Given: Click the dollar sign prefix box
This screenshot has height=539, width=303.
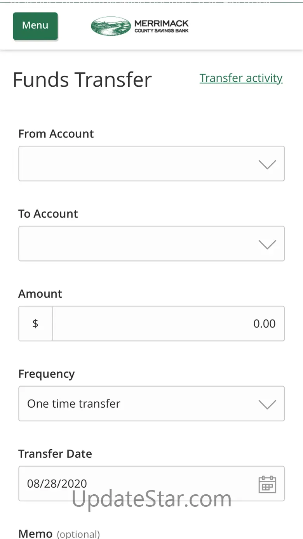Looking at the screenshot, I should pyautogui.click(x=35, y=324).
